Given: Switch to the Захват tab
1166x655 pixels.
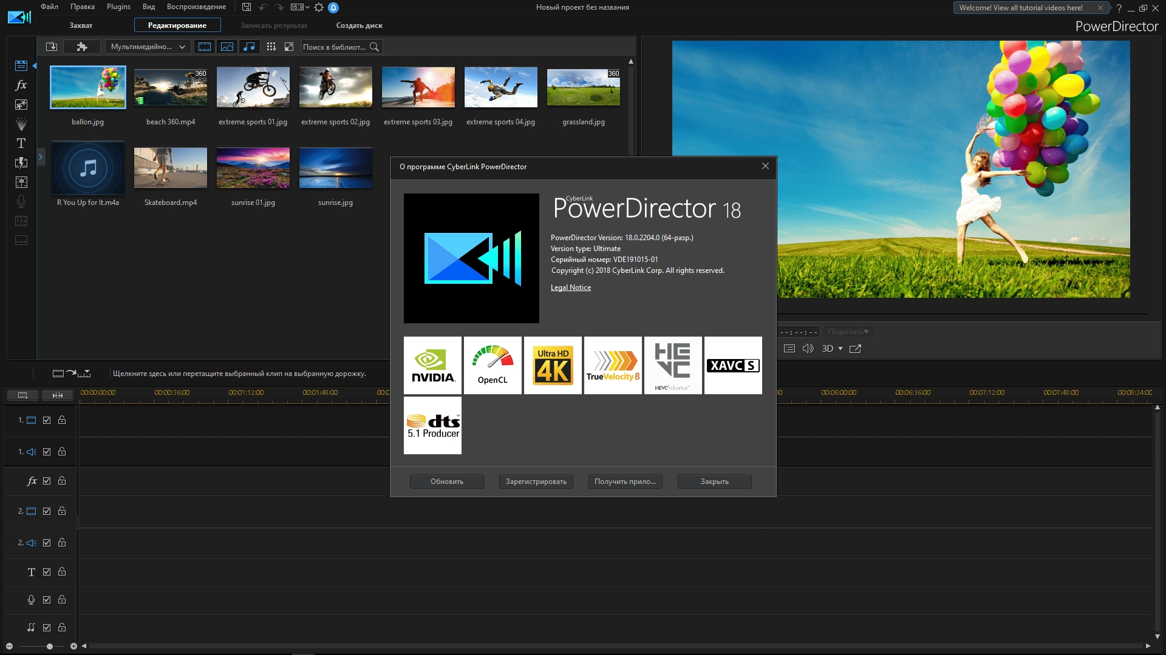Looking at the screenshot, I should click(x=81, y=25).
